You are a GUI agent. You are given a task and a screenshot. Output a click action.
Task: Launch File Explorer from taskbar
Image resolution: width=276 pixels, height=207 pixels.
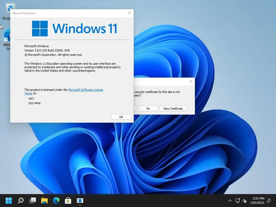44,200
